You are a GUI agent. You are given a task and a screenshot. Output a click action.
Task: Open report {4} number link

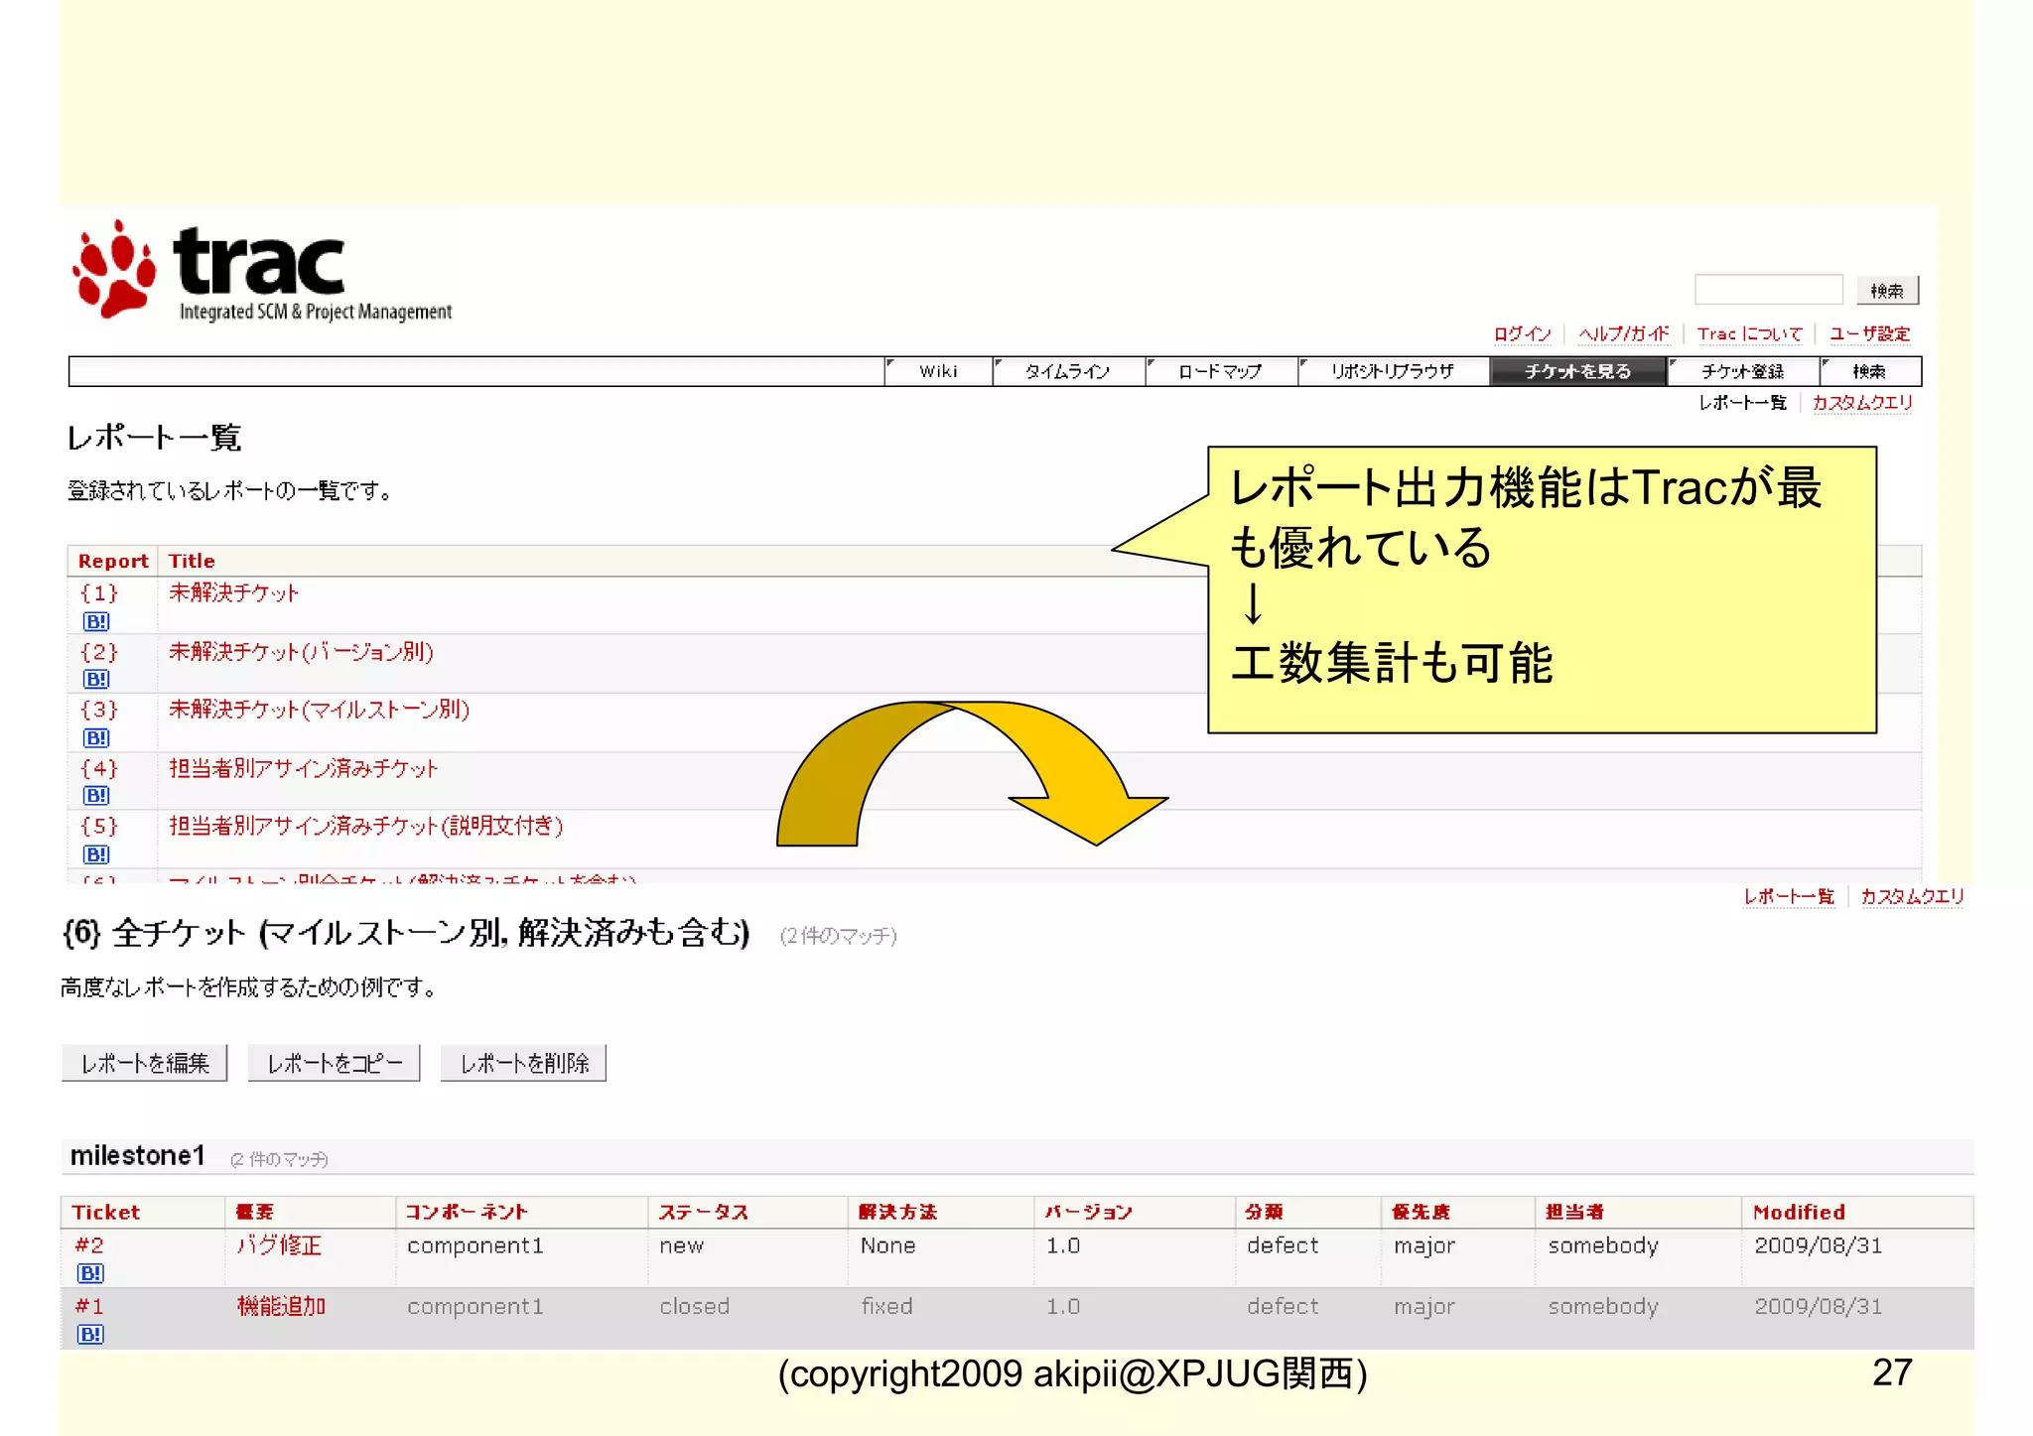pos(99,769)
